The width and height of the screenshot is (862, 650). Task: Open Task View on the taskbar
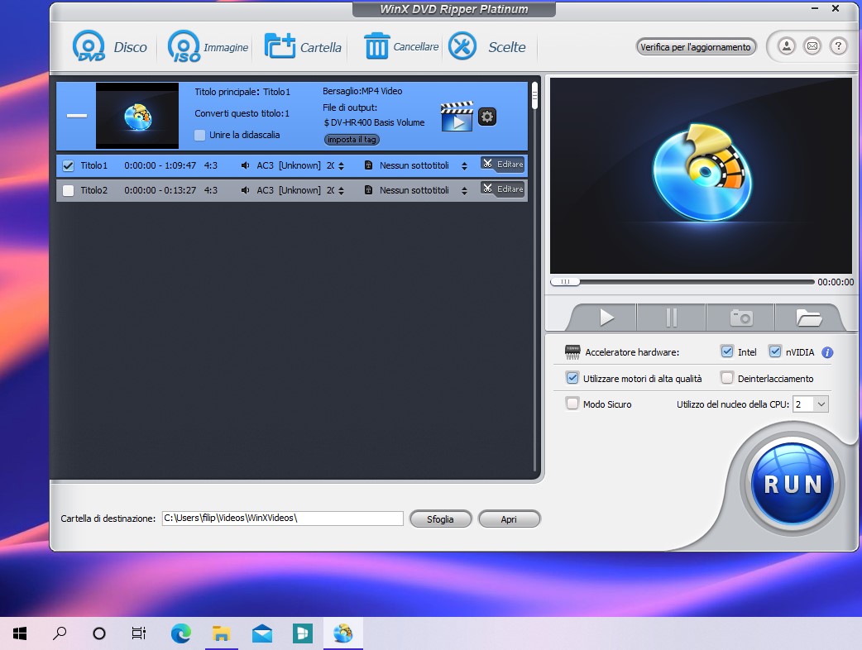pos(138,633)
